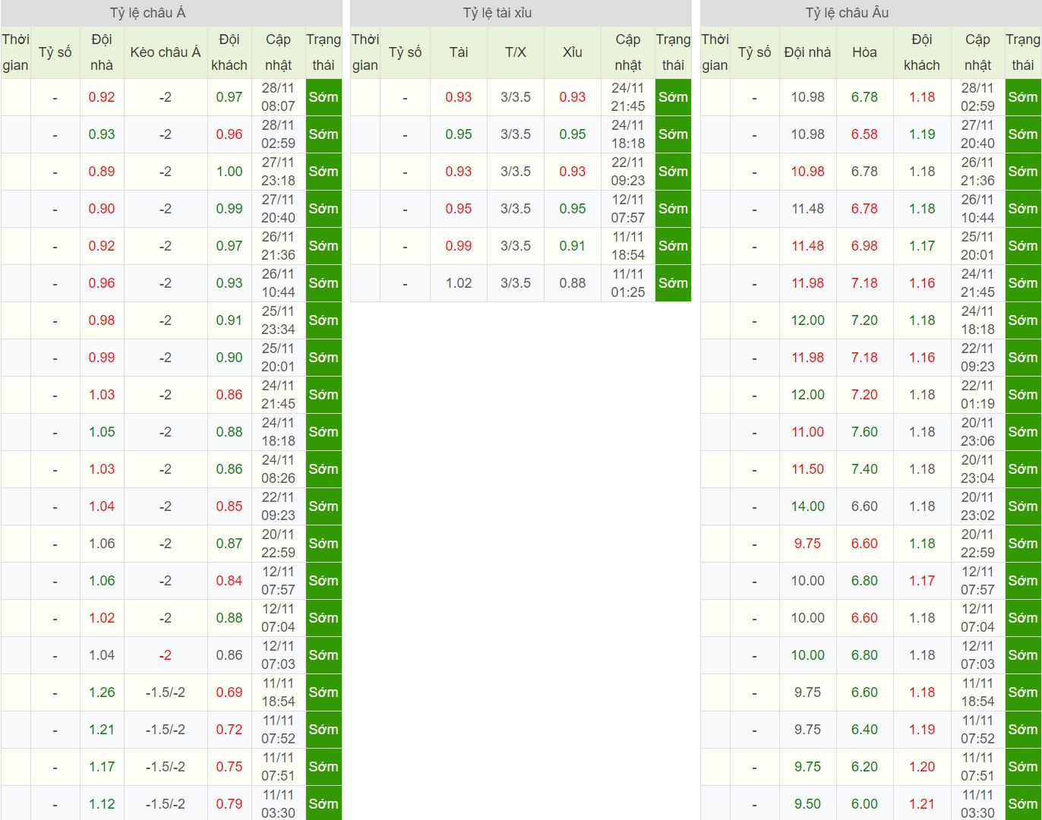Image resolution: width=1042 pixels, height=820 pixels.
Task: Click the "Cập nhật" header in the European odds table
Action: [977, 52]
